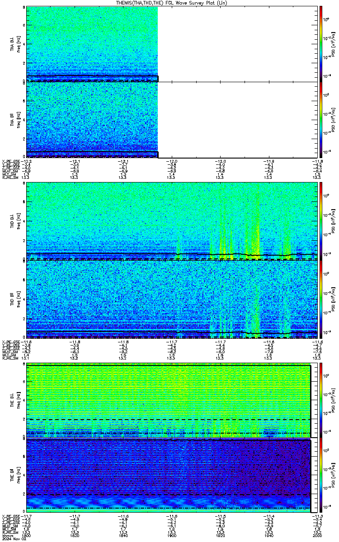The height and width of the screenshot is (542, 339).
Task: Select the THE B-perpendicular PSD color bar
Action: pos(321,401)
